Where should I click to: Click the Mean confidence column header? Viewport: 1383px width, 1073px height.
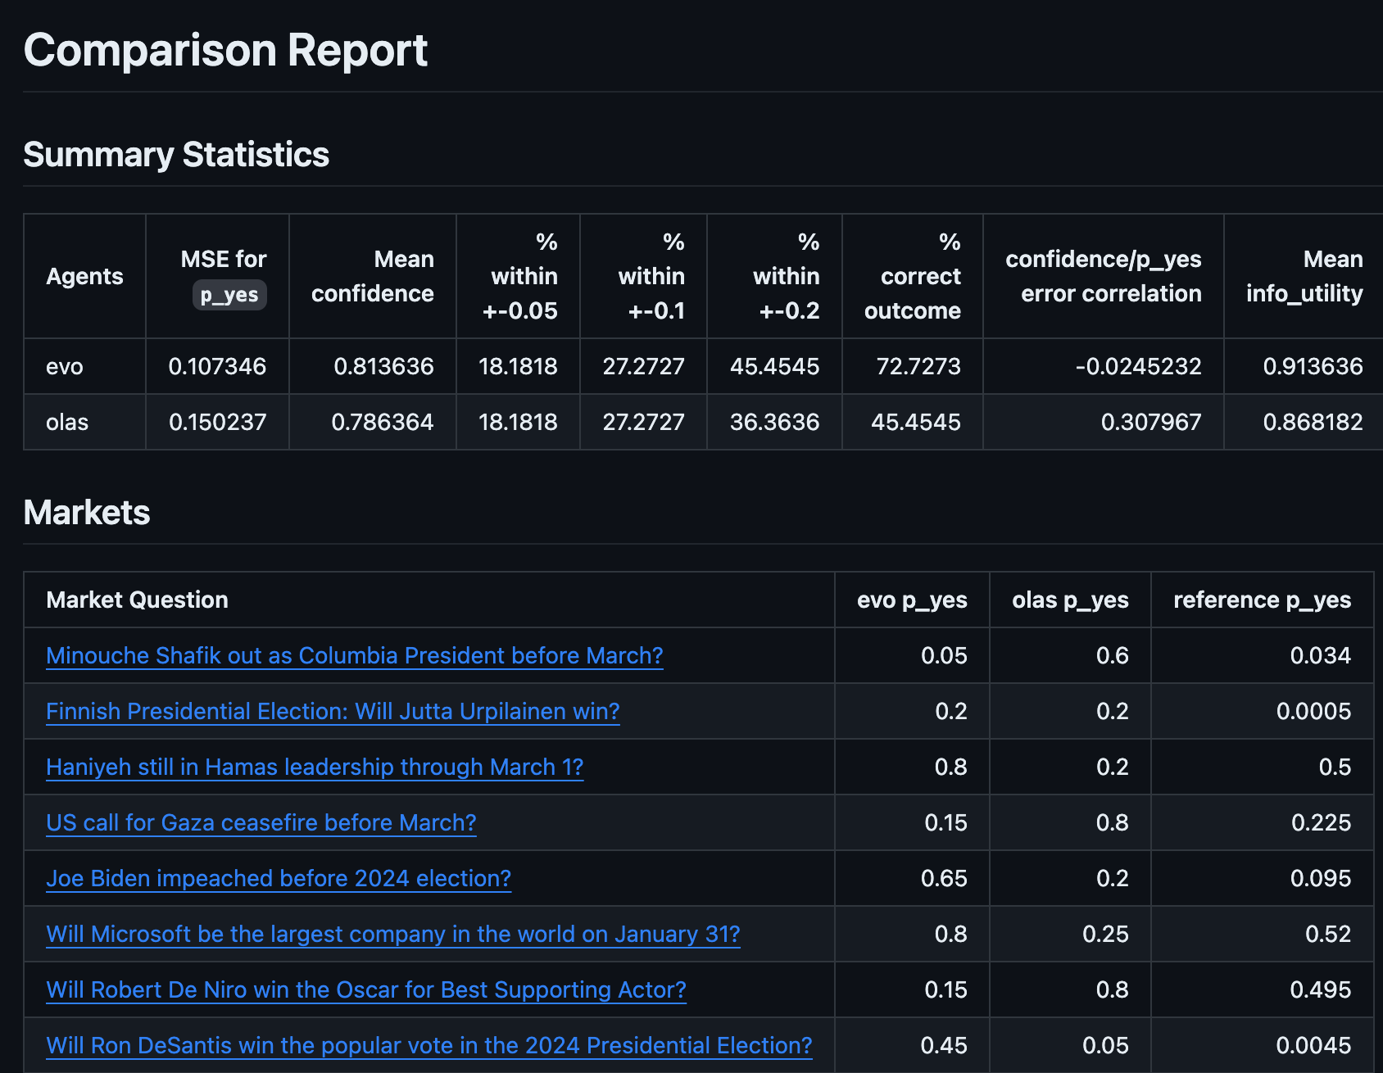point(373,276)
